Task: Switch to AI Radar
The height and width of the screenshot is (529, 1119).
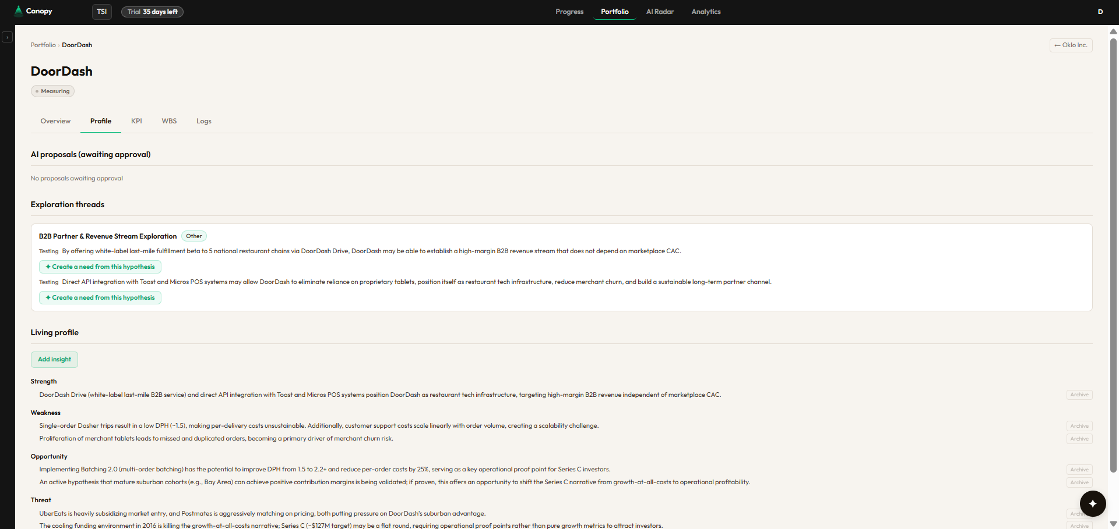Action: [x=660, y=12]
